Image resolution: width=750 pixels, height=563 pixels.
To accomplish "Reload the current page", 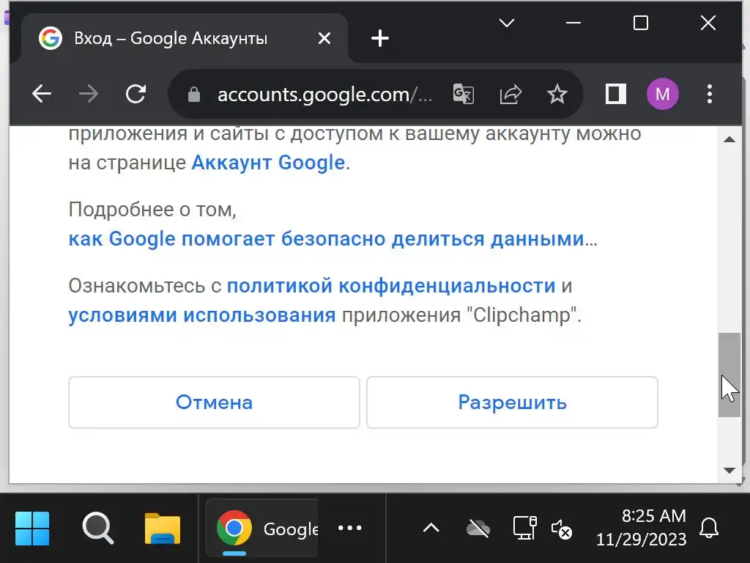I will coord(135,94).
